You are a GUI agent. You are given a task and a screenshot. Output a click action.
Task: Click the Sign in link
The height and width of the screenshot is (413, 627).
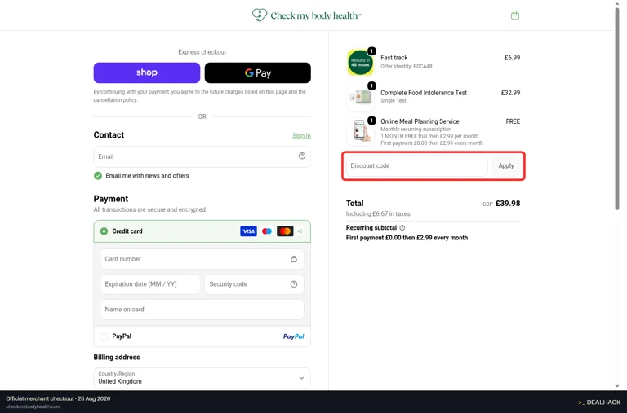[x=301, y=136]
